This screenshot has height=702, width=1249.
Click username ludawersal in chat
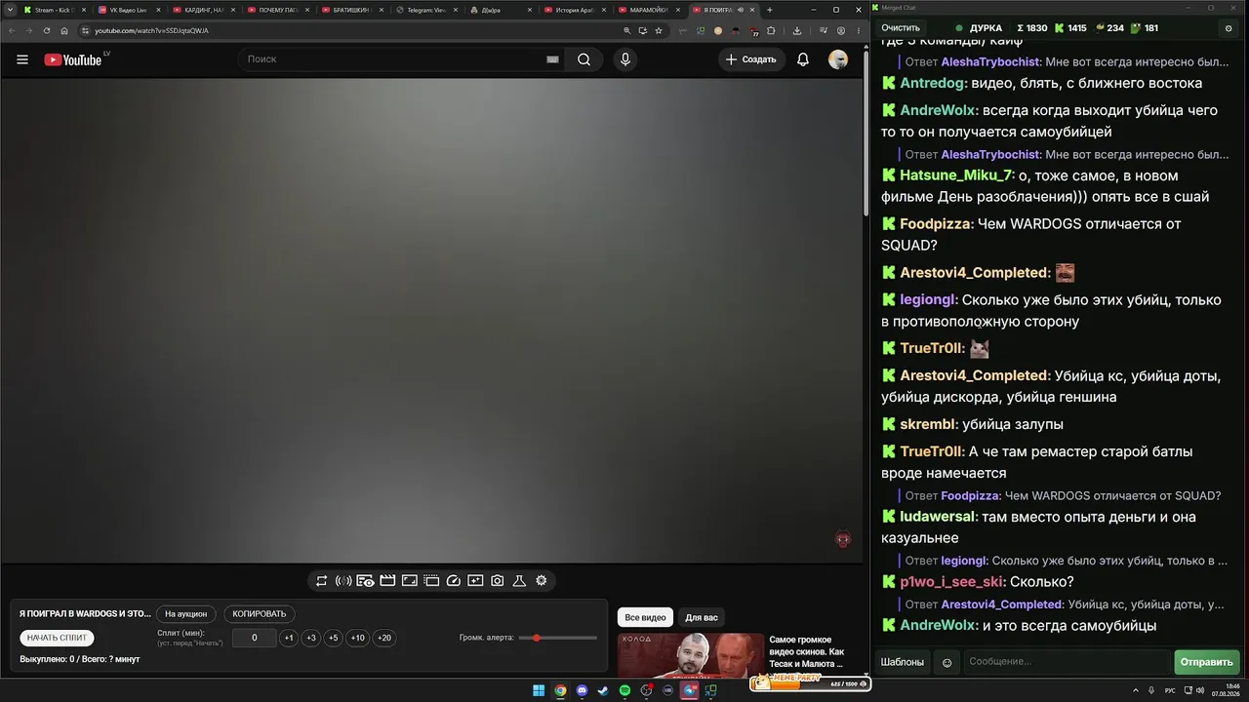coord(938,517)
